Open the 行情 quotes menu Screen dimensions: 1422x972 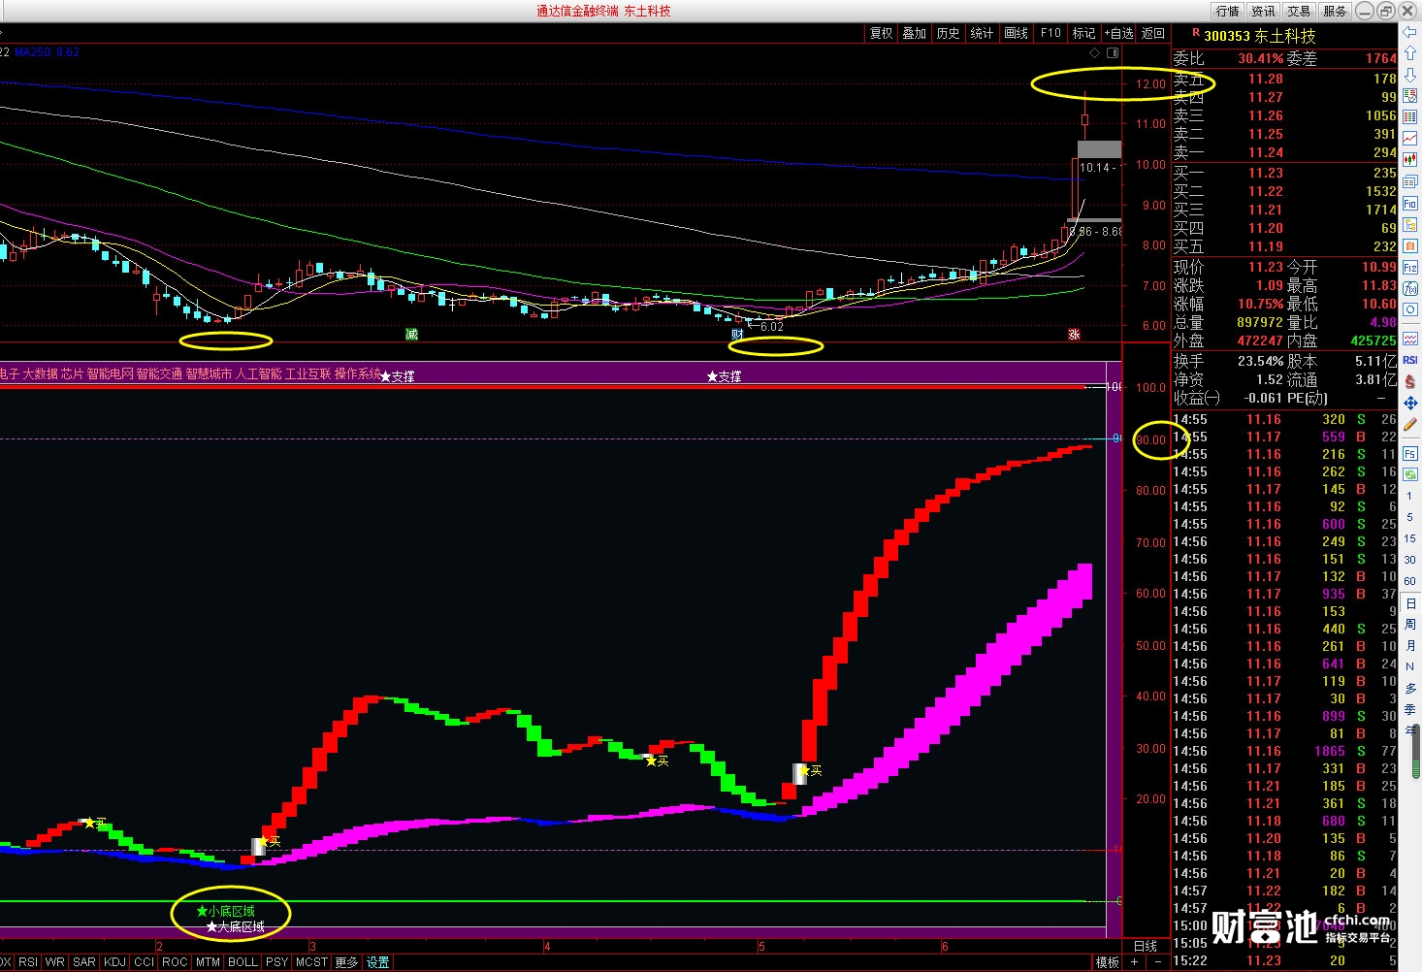[1227, 11]
